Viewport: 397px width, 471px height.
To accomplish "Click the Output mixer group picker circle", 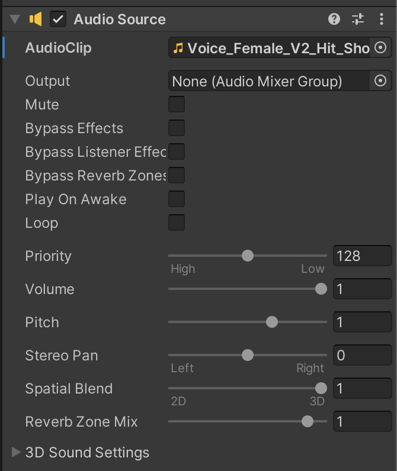I will click(381, 80).
